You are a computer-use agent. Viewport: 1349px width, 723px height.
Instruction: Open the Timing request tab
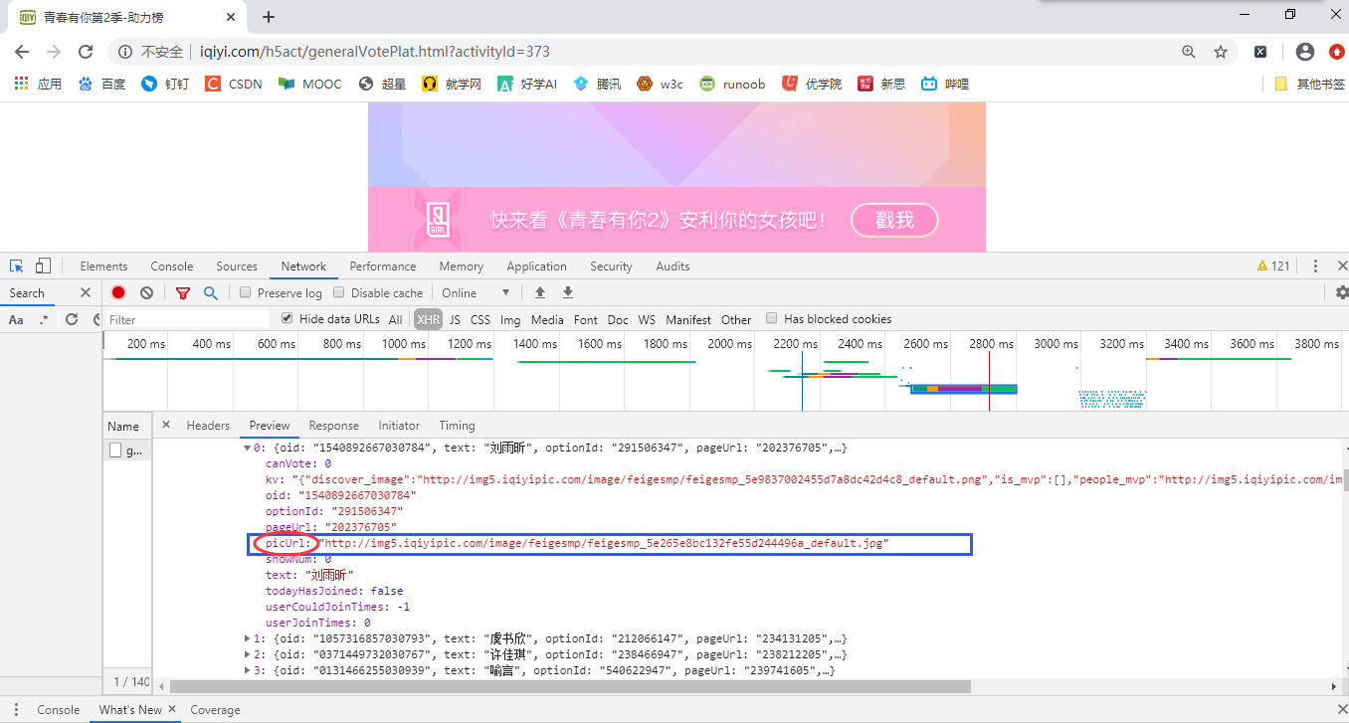pos(457,426)
